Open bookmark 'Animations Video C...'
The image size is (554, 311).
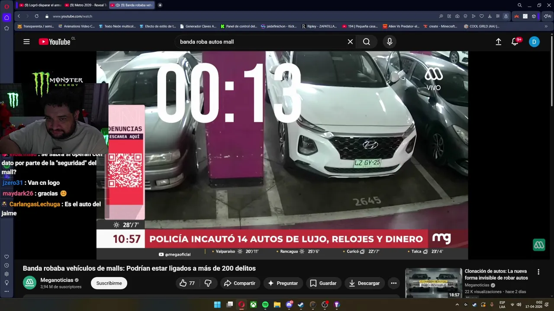pyautogui.click(x=76, y=26)
